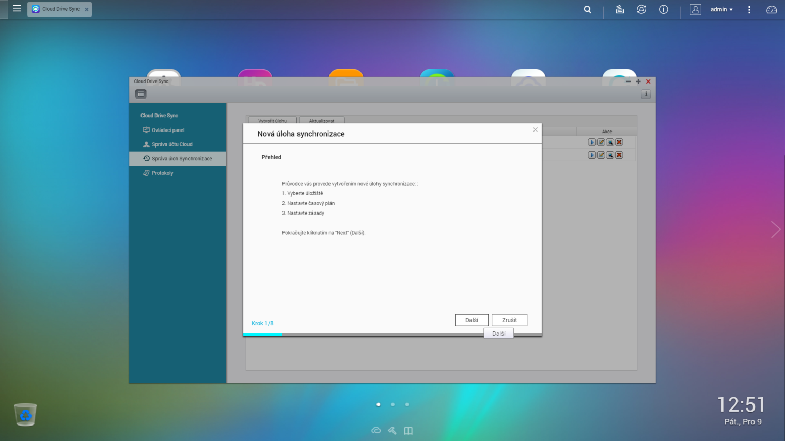Close the Nová úloha synchronizace dialog
The image size is (785, 441).
[535, 130]
